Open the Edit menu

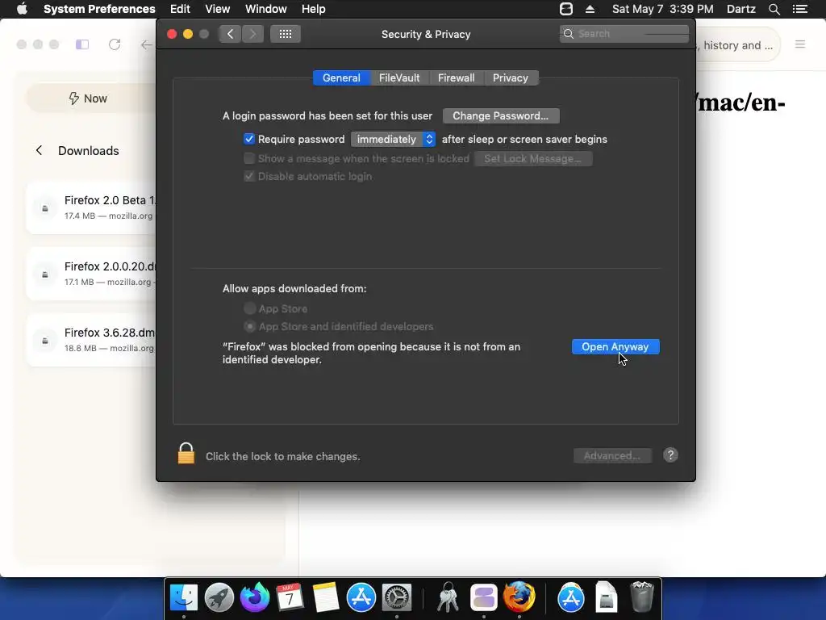(x=180, y=9)
